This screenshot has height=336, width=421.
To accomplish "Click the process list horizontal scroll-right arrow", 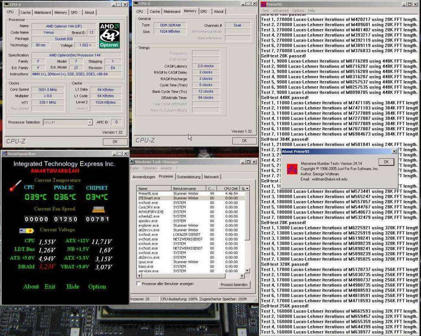I will 242,276.
